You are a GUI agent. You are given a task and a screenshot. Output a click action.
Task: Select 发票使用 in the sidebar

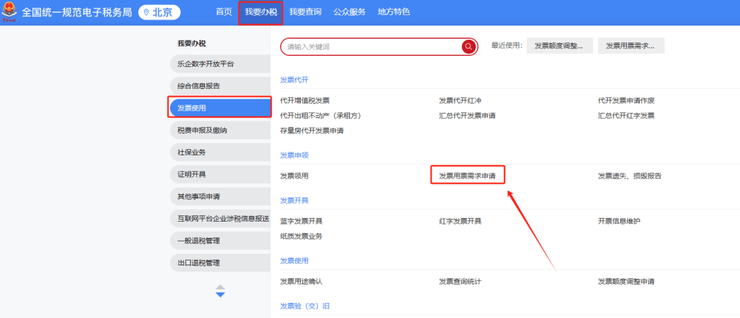pos(219,108)
